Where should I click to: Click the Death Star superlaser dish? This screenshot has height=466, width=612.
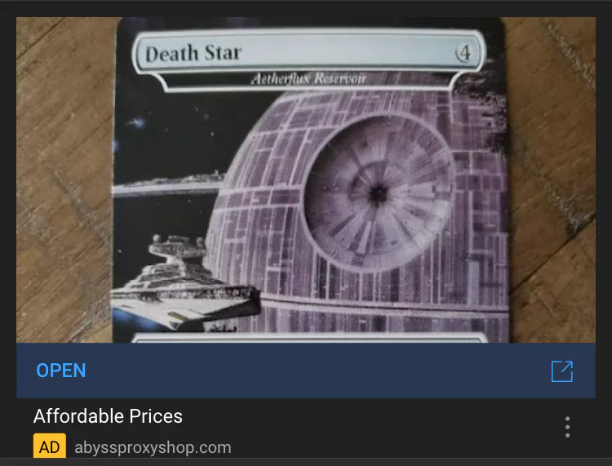(x=379, y=194)
